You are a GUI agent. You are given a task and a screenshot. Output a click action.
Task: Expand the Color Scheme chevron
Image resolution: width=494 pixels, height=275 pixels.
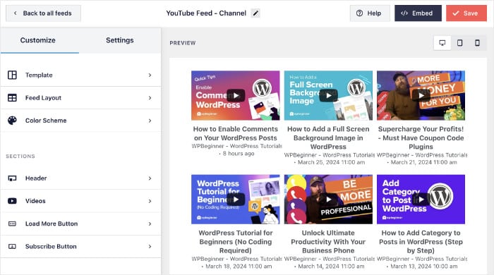tap(150, 121)
